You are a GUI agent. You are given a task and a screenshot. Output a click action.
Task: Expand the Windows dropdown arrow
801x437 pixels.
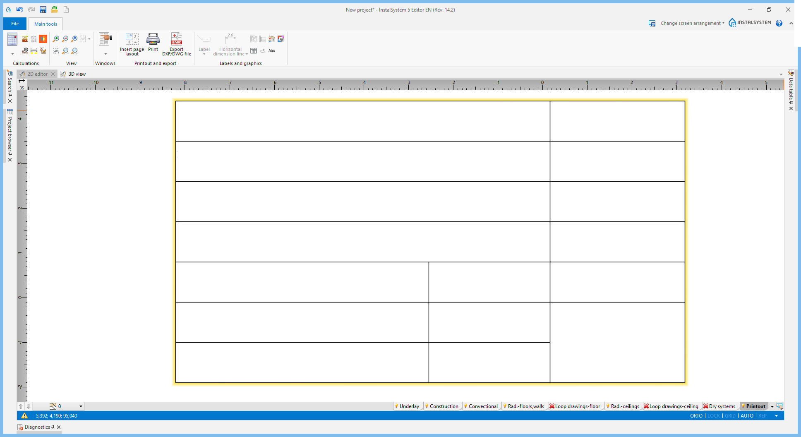pos(106,54)
